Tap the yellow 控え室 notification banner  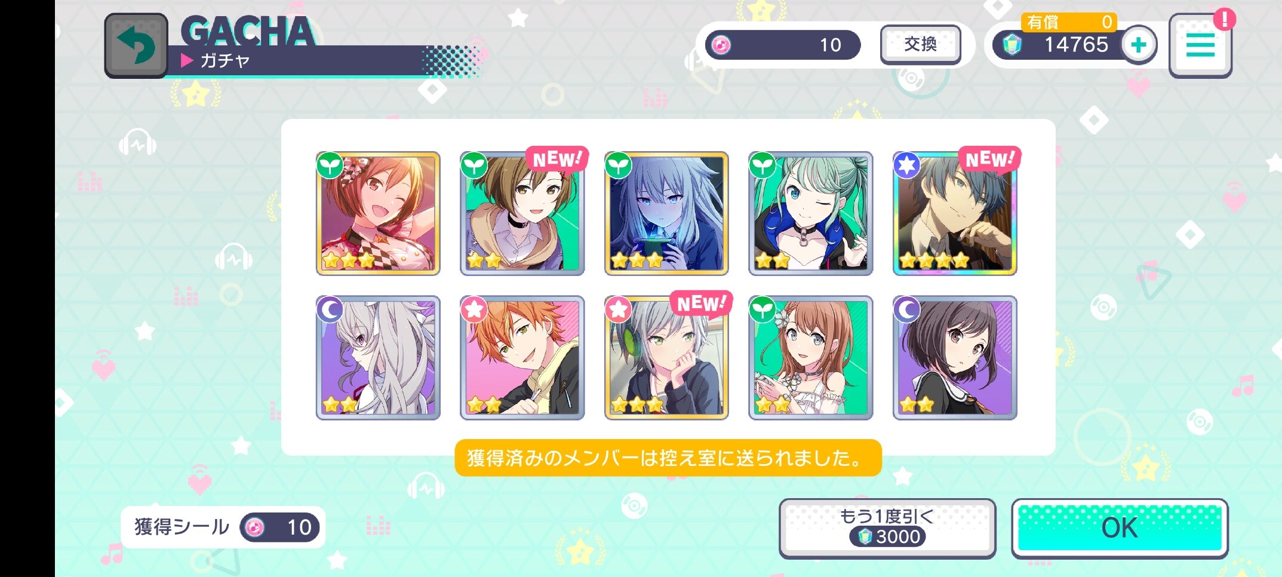[668, 458]
